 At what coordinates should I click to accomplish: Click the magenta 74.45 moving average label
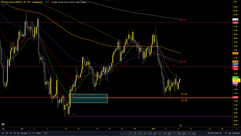(235, 83)
